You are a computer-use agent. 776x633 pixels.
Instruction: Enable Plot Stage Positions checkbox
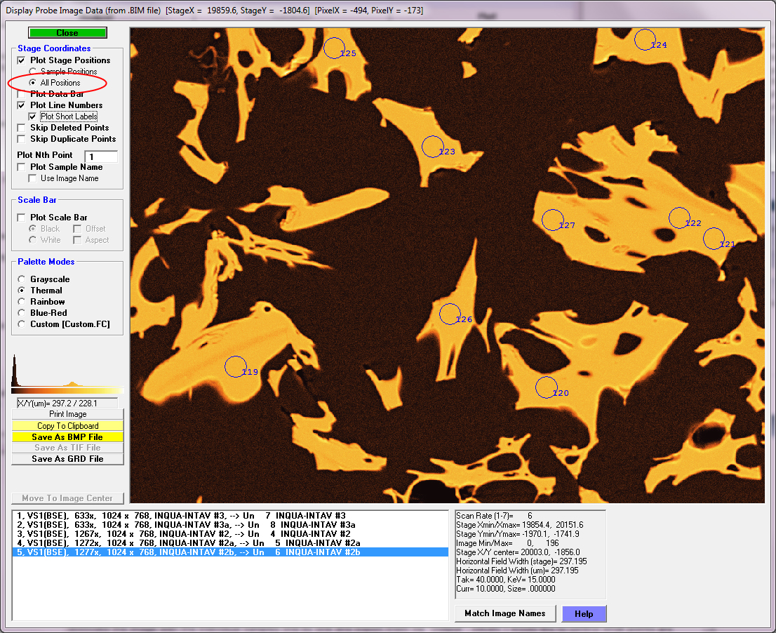(x=22, y=60)
